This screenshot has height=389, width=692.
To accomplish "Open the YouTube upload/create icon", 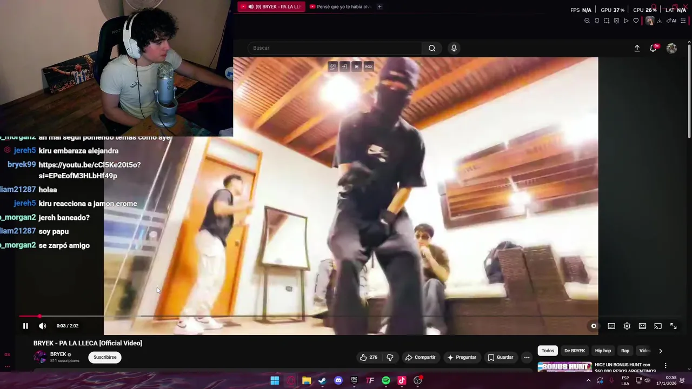I will (x=637, y=48).
